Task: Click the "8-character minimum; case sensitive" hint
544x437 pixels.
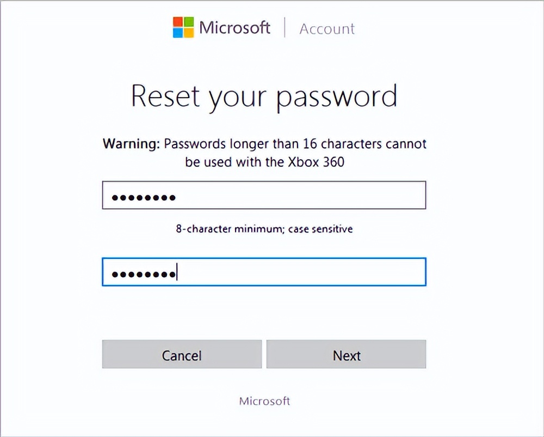Action: [x=264, y=229]
